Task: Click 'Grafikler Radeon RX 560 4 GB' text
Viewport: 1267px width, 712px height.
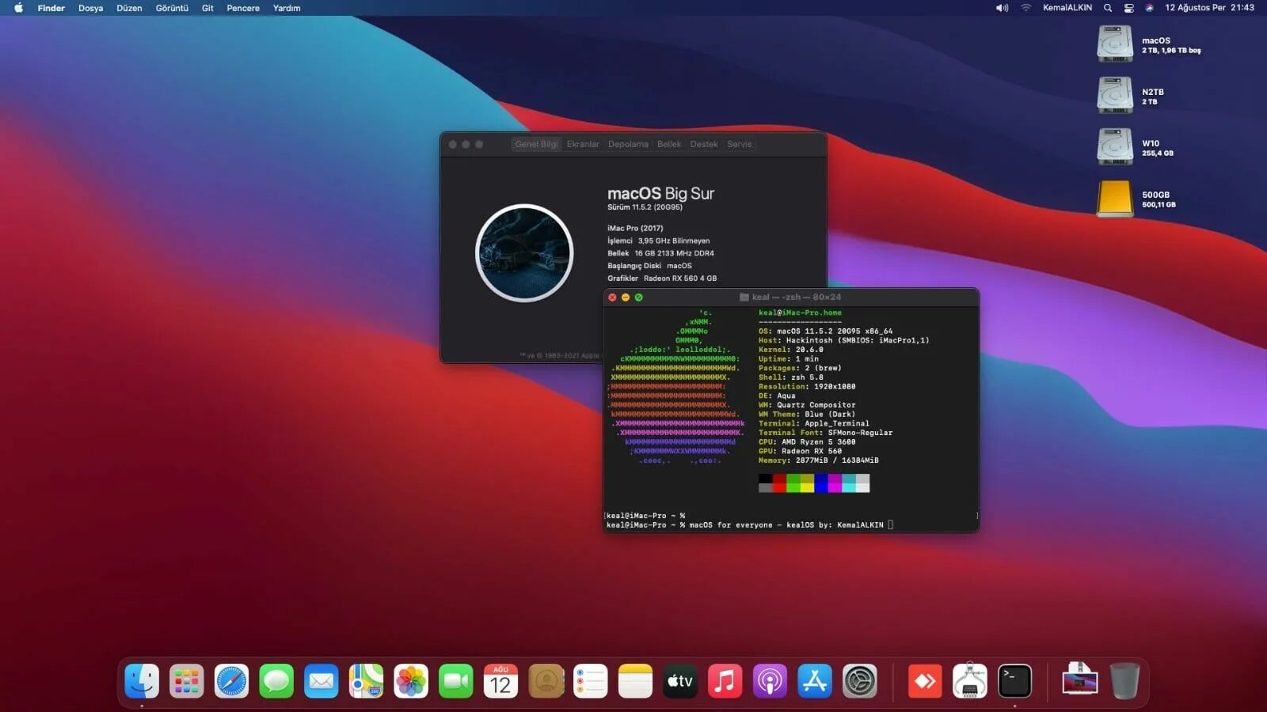Action: point(662,278)
